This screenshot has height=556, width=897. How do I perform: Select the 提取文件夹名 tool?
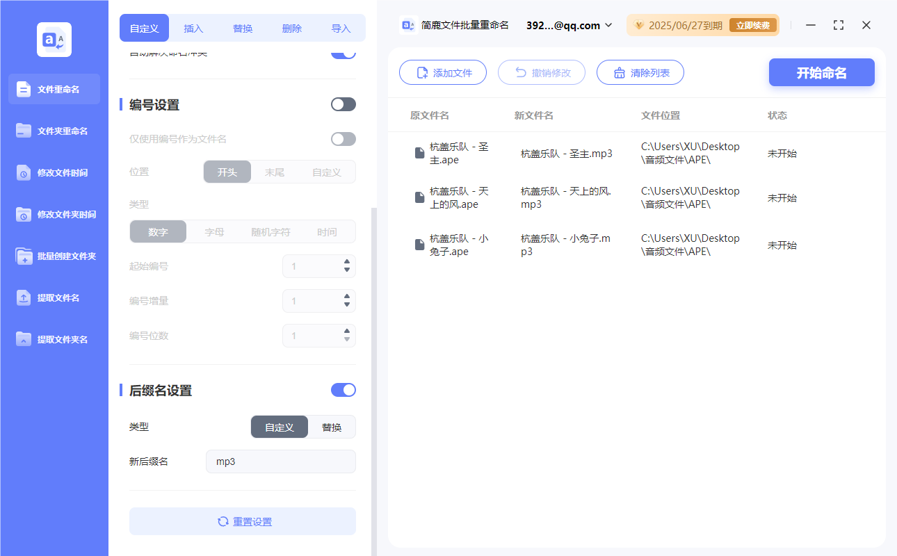pyautogui.click(x=54, y=339)
